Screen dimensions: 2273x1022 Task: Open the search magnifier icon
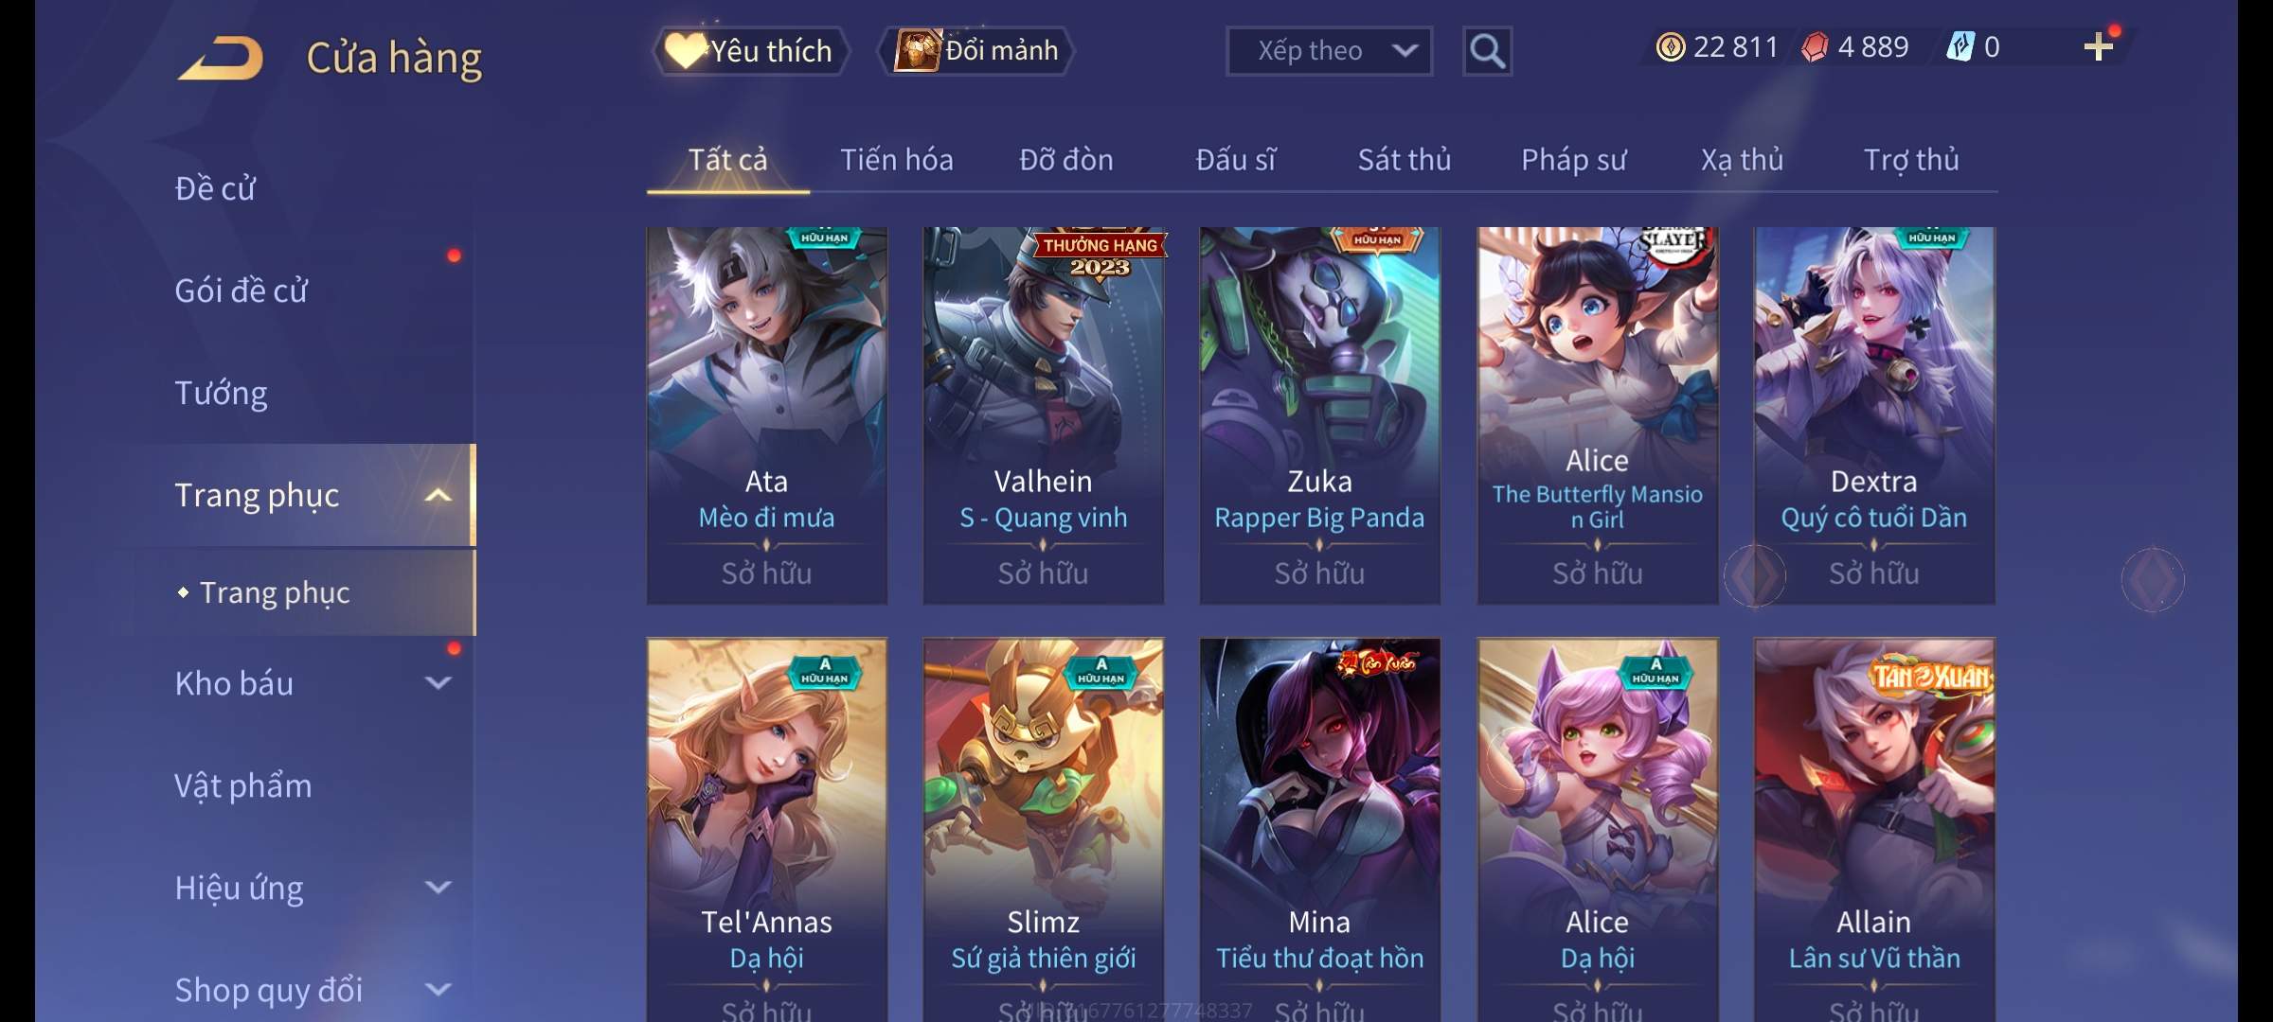[1487, 51]
